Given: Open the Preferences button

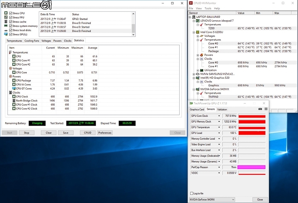Looking at the screenshot, I should click(x=105, y=133).
